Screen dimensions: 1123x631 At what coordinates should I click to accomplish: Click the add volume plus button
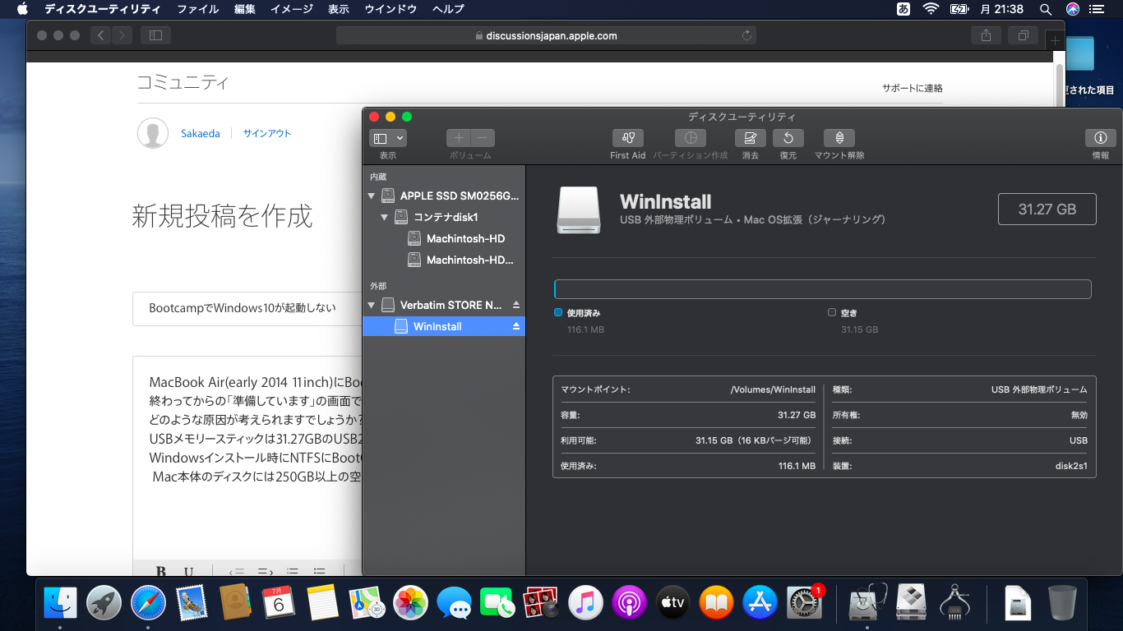point(459,138)
